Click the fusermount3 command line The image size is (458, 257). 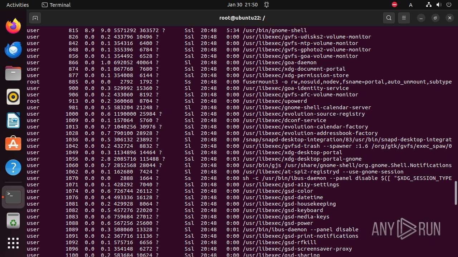[347, 82]
